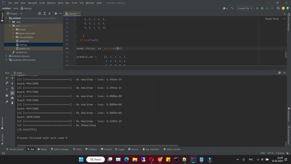
Task: Click the editor vertical scrollbar
Action: [286, 55]
